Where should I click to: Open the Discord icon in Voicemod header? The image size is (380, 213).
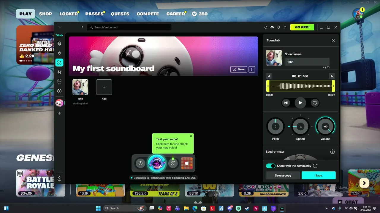click(272, 27)
